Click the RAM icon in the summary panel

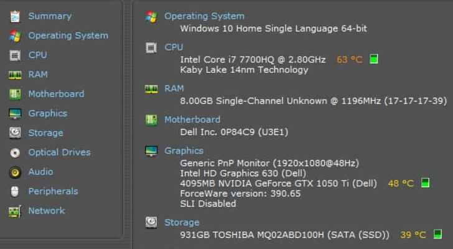click(x=151, y=89)
